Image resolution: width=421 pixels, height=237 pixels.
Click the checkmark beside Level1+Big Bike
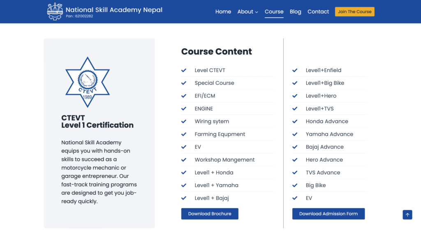coord(295,83)
